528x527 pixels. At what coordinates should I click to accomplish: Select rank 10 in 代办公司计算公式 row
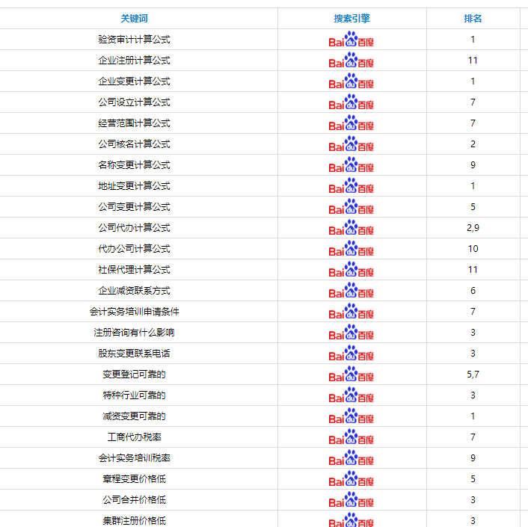pos(473,249)
